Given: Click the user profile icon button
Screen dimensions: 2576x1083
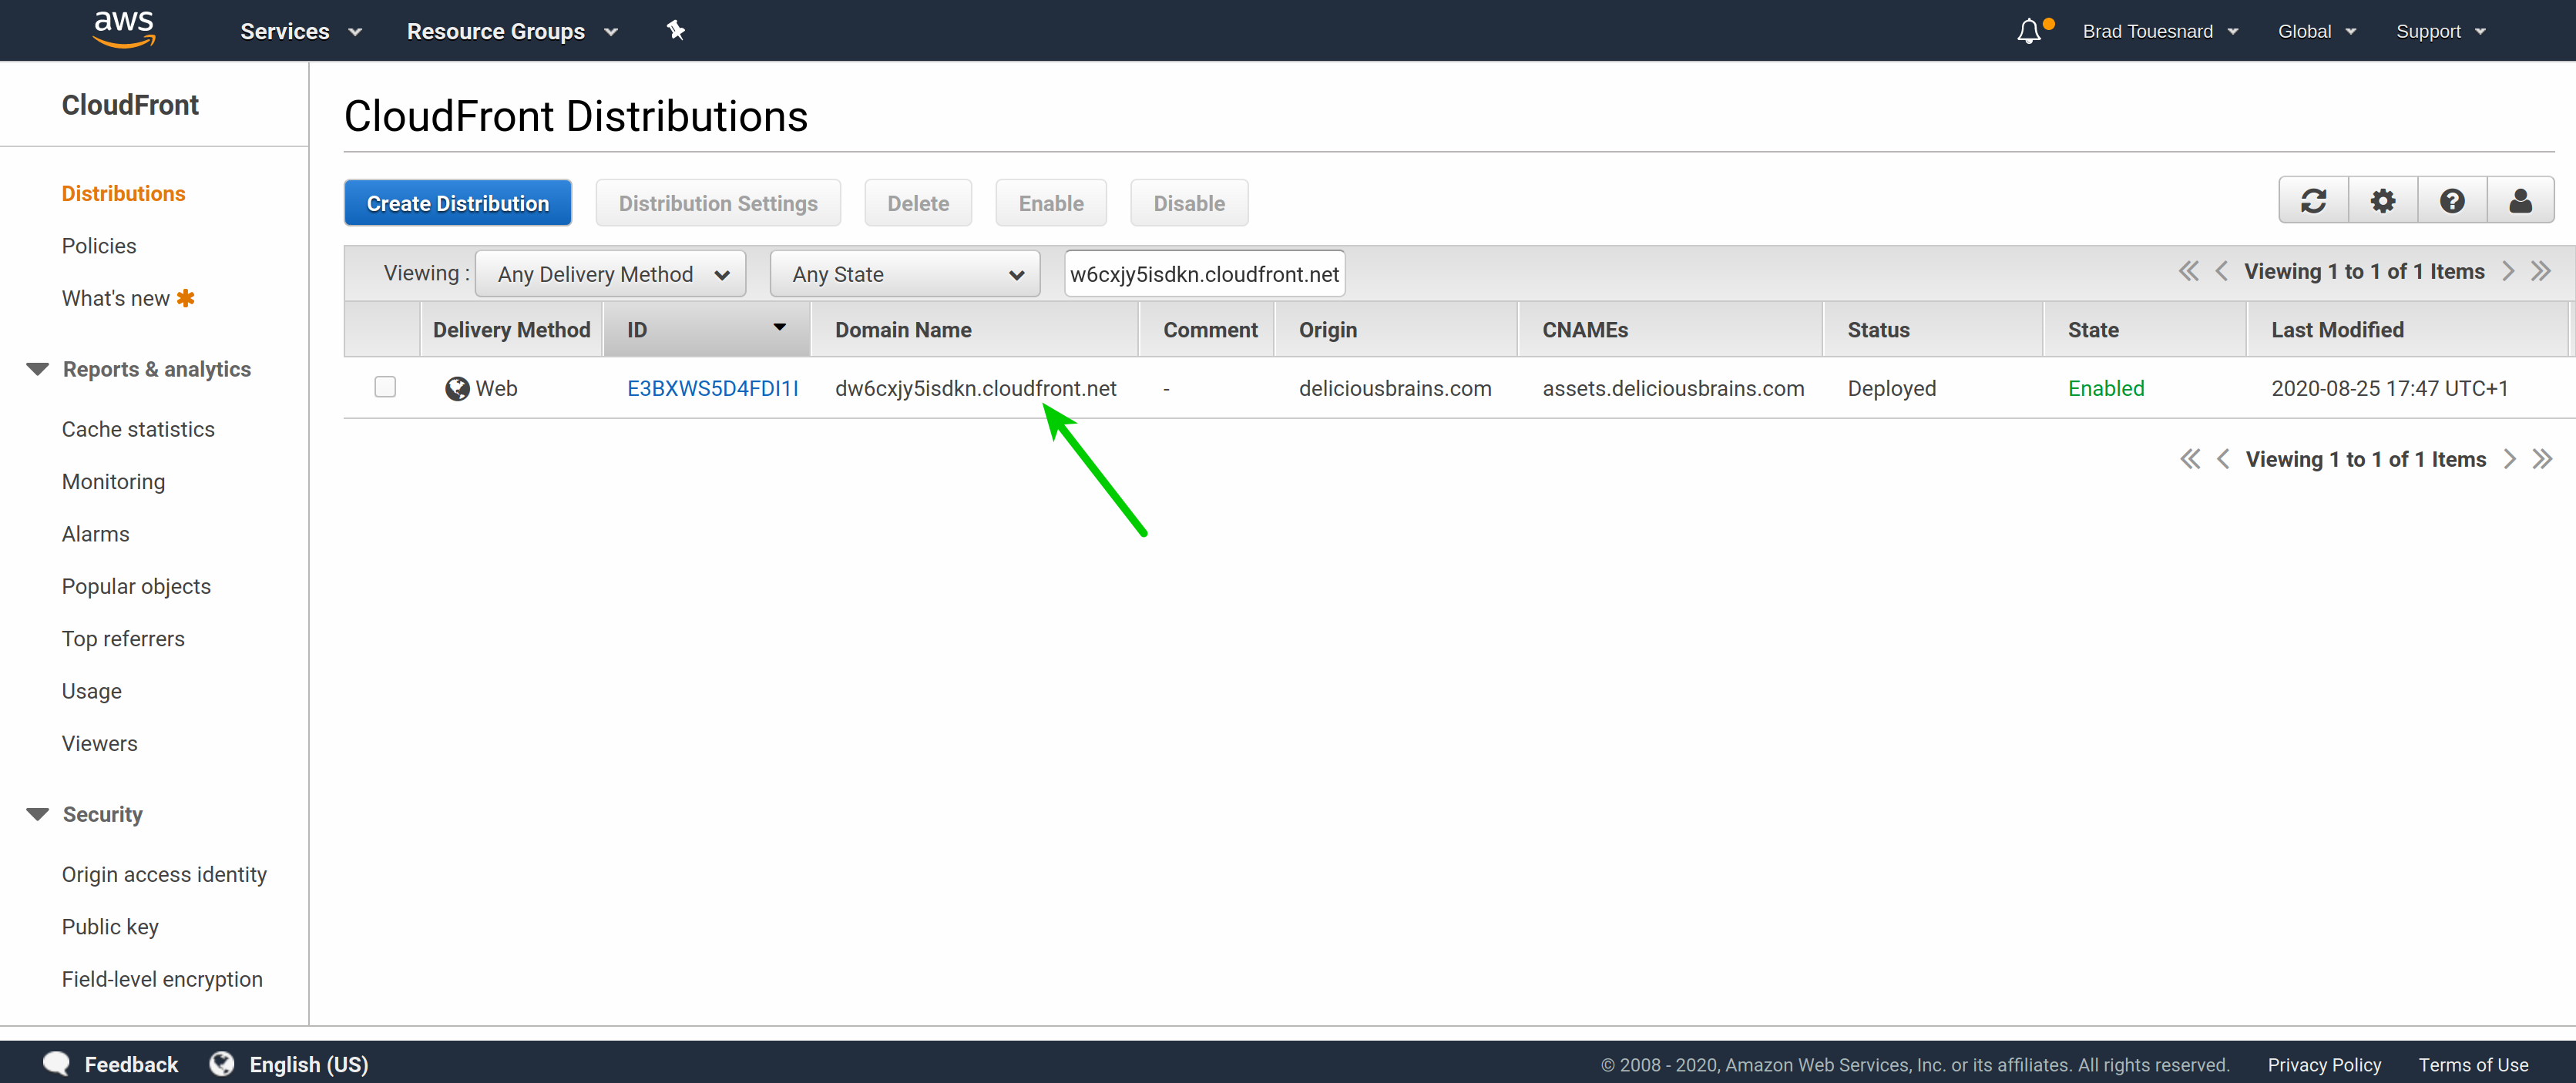Looking at the screenshot, I should coord(2520,201).
